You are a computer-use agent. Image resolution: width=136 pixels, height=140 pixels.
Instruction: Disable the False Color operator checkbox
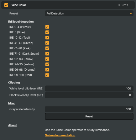6,5
